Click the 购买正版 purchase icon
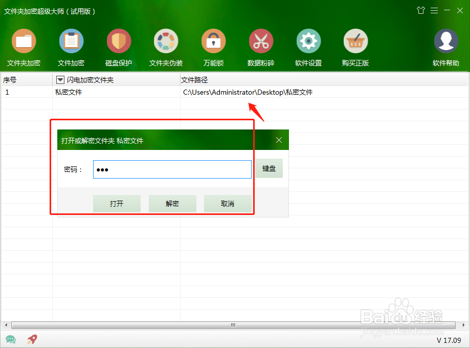470x348 pixels. point(355,47)
